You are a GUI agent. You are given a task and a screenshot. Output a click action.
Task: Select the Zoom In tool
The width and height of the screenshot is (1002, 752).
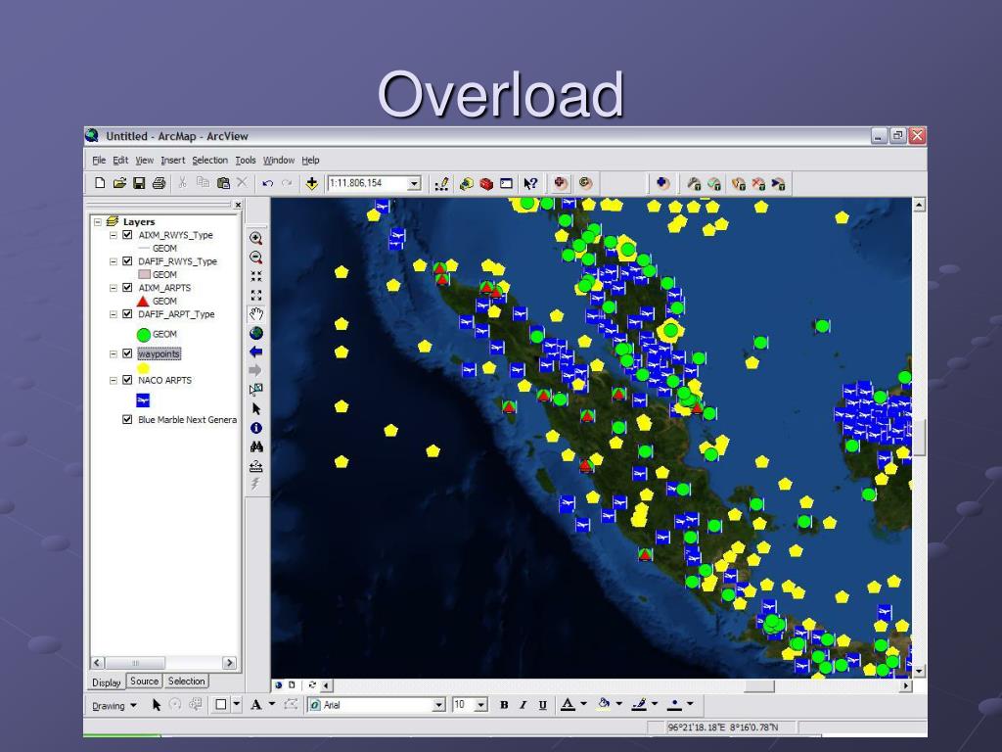(x=256, y=239)
